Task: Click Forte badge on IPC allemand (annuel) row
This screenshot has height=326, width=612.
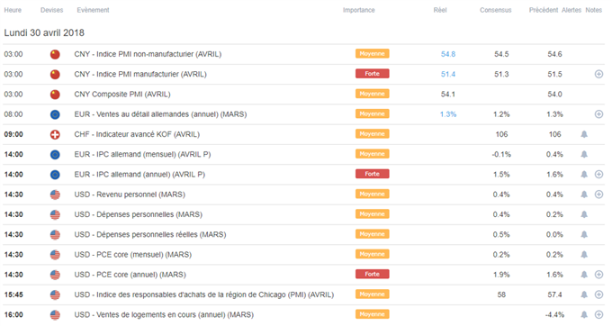Action: [x=372, y=174]
